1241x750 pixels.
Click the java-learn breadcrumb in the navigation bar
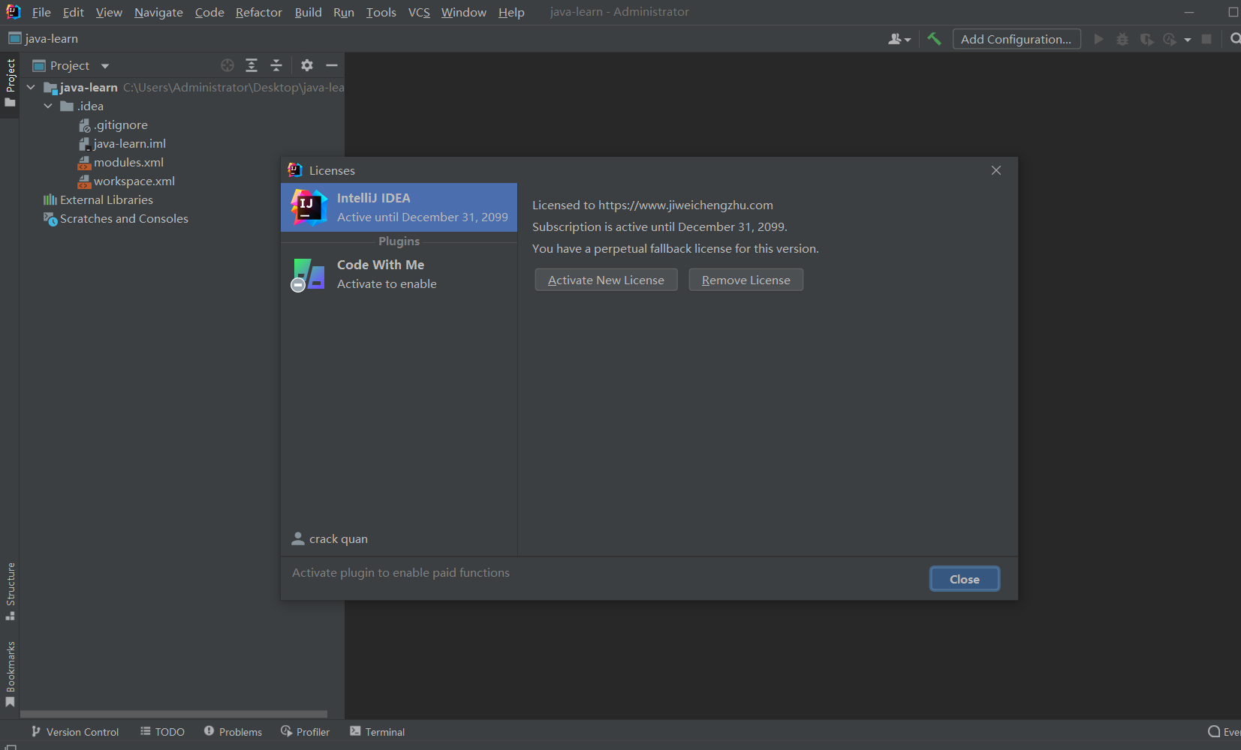(x=44, y=38)
